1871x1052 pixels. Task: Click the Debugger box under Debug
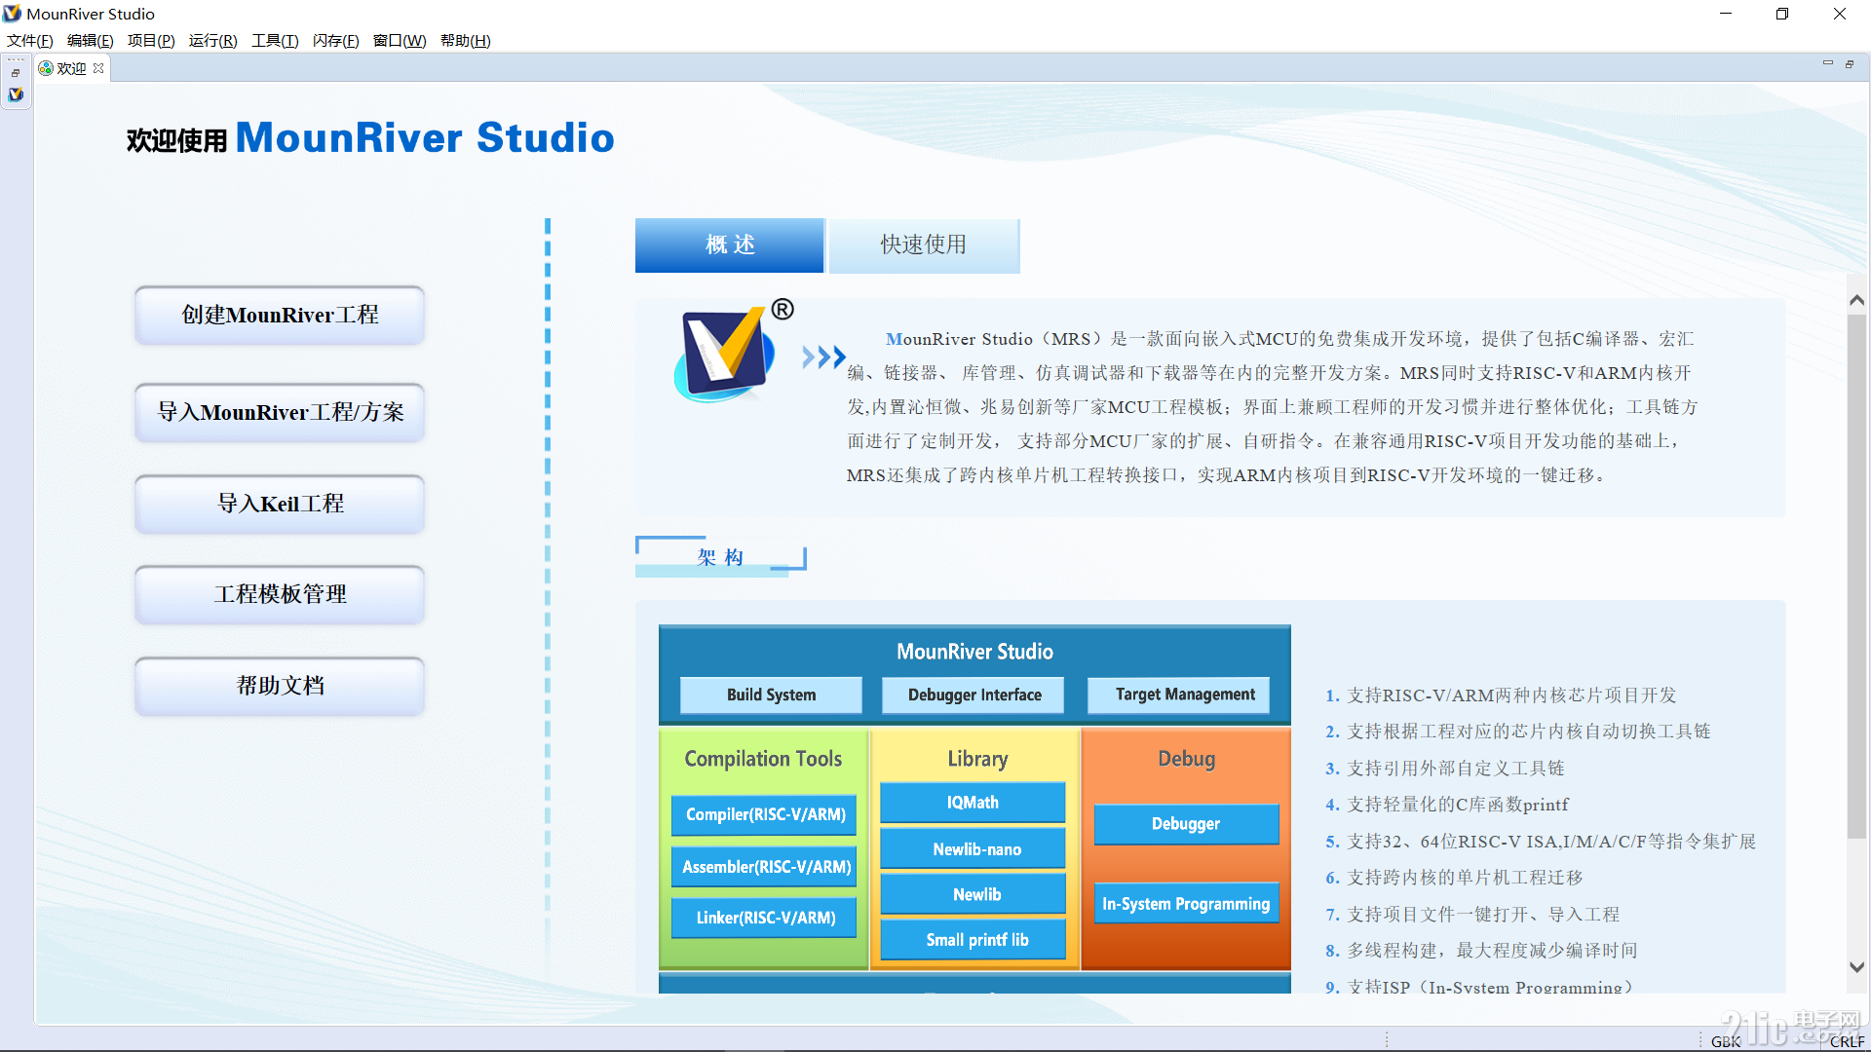point(1186,824)
